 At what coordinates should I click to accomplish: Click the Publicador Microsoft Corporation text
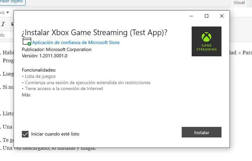[57, 50]
